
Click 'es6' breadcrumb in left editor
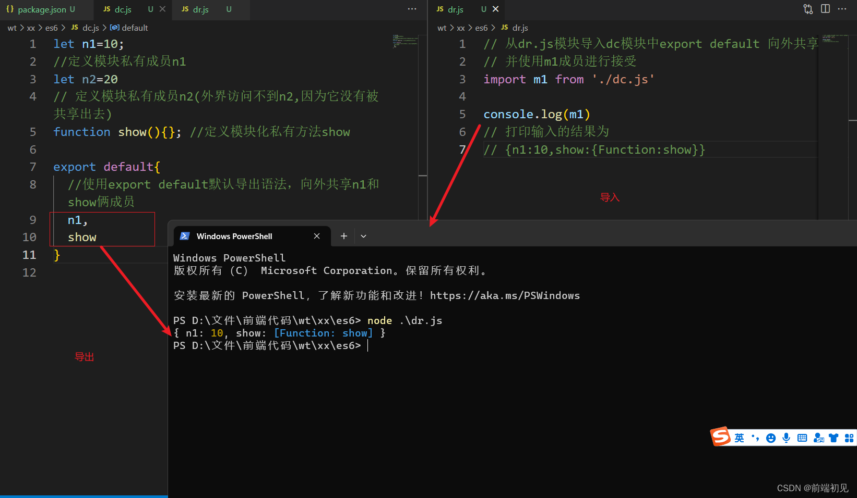coord(51,28)
